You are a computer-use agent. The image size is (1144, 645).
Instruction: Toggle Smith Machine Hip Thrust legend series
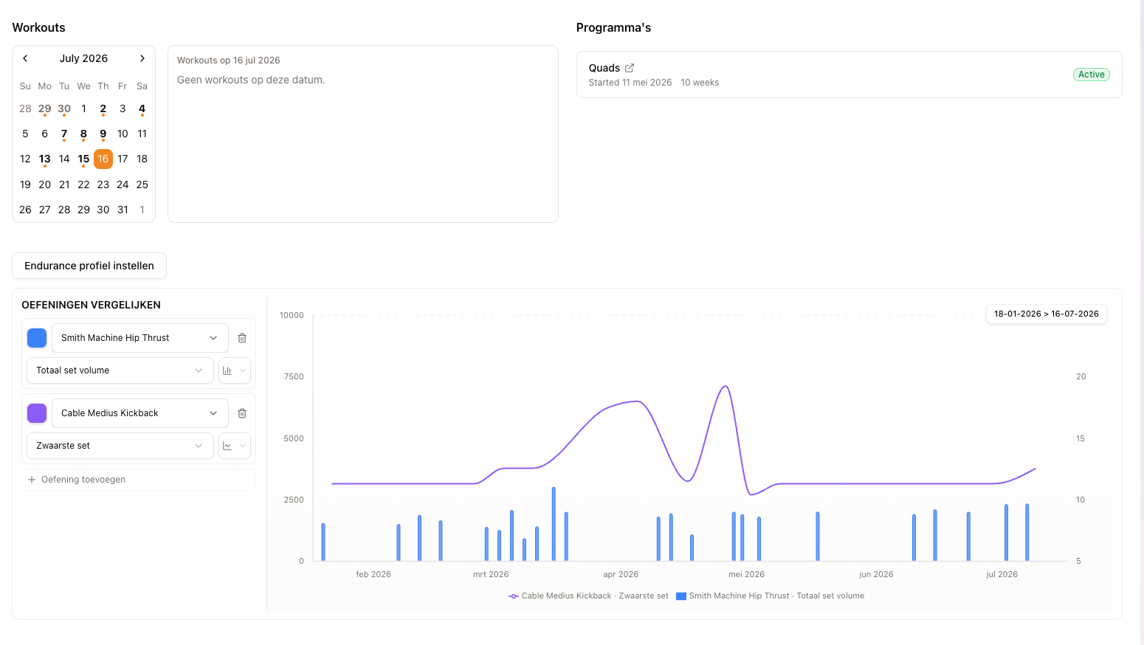pyautogui.click(x=770, y=596)
